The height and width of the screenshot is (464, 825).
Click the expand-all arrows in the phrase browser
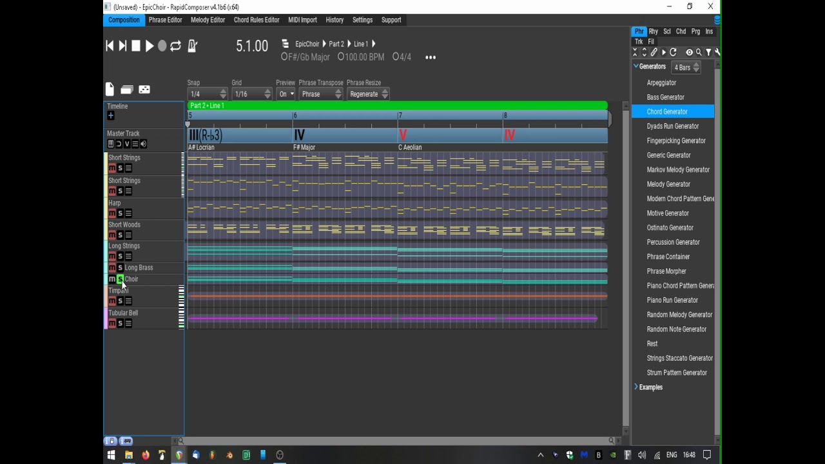click(x=645, y=52)
